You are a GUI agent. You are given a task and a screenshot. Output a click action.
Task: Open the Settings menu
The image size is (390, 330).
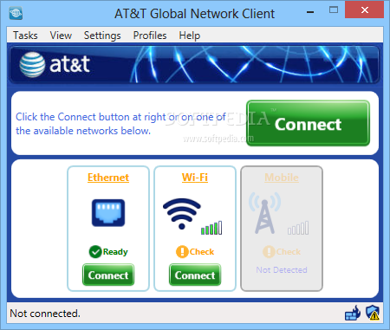(x=102, y=36)
